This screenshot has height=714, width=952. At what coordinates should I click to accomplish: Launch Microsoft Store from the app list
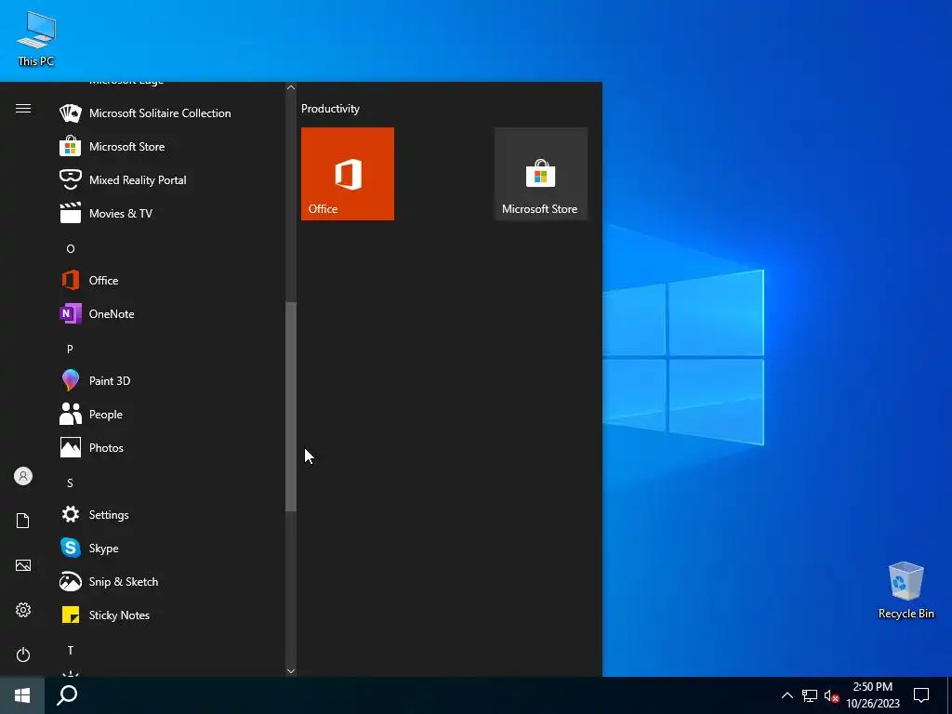point(170,146)
